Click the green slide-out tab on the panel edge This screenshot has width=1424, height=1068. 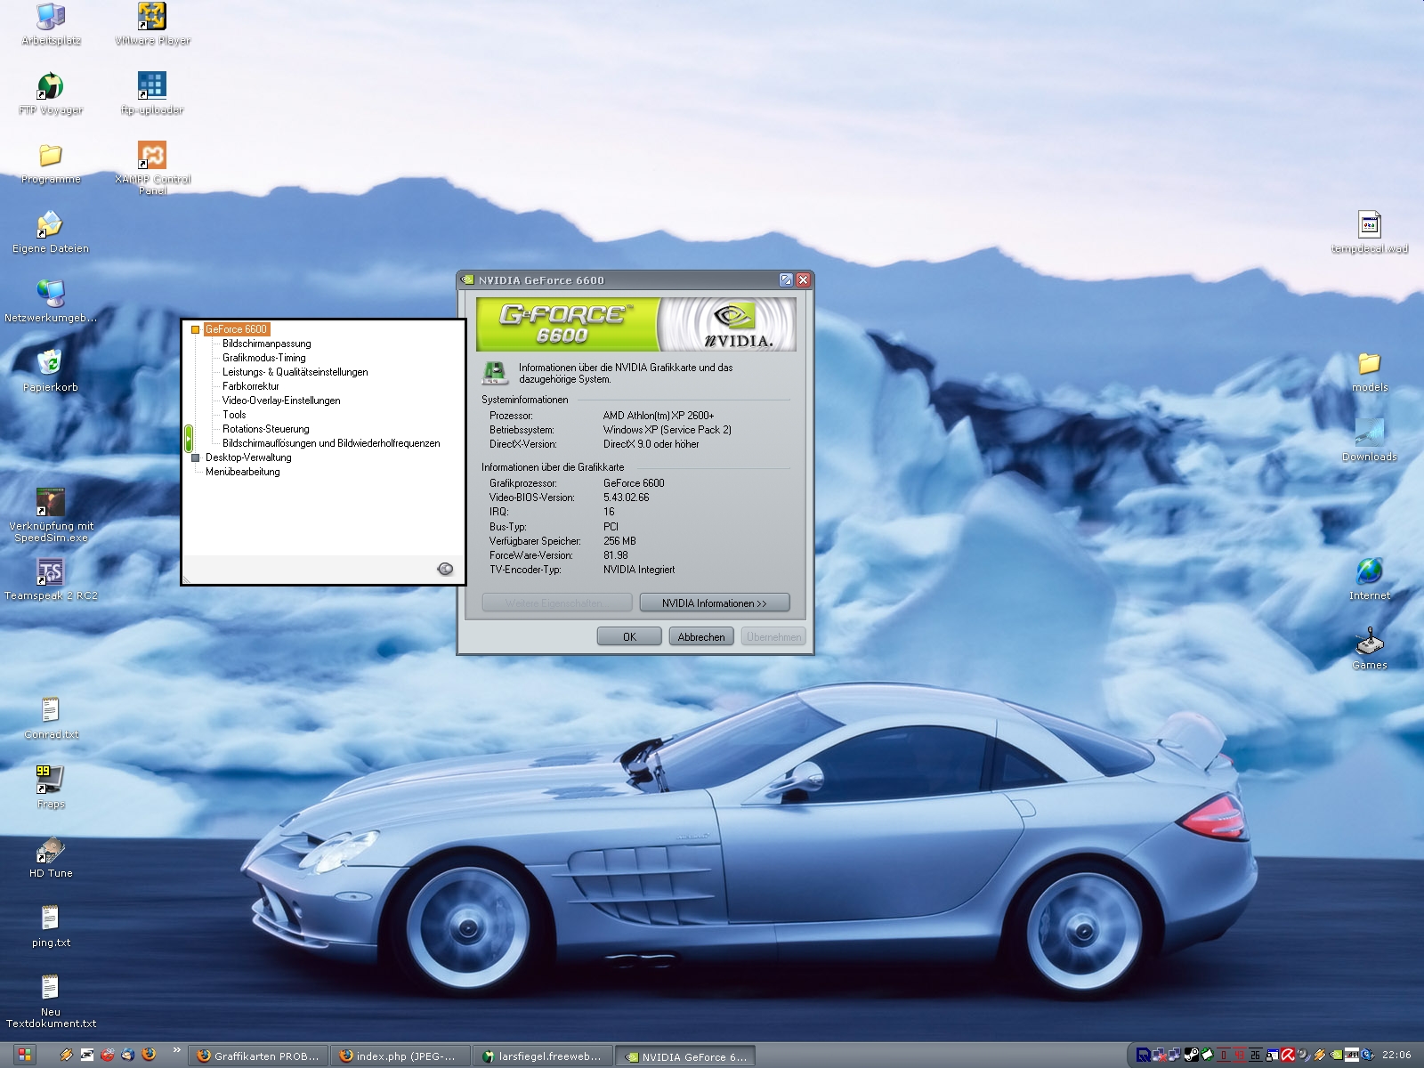(x=188, y=437)
